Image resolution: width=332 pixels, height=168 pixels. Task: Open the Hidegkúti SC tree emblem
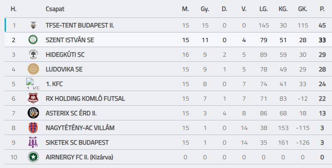pos(33,54)
